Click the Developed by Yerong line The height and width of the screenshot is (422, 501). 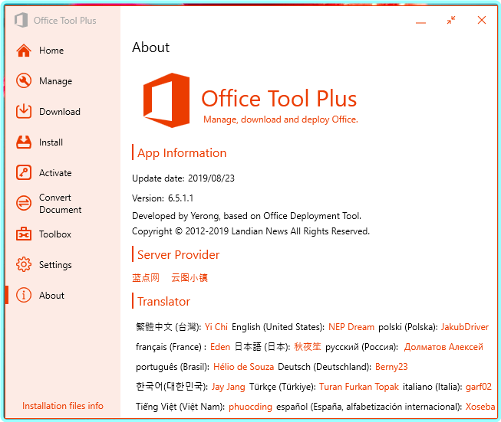coord(247,216)
